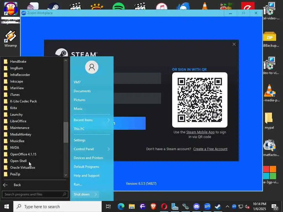Open the Winamp desktop shortcut

pyautogui.click(x=11, y=38)
